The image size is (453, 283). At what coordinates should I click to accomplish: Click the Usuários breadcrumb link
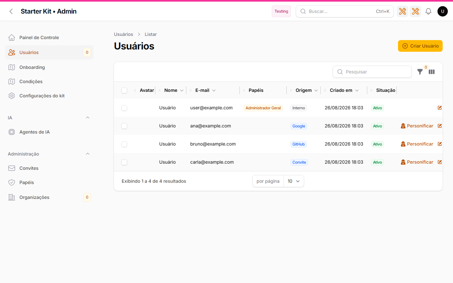[123, 34]
